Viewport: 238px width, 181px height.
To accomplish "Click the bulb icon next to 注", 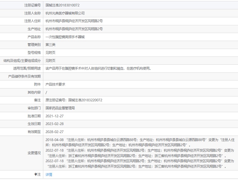I will pyautogui.click(x=36, y=174).
